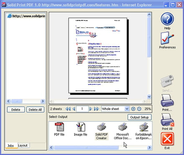Open the Preferences icon
Image resolution: width=184 pixels, height=155 pixels.
[x=167, y=38]
